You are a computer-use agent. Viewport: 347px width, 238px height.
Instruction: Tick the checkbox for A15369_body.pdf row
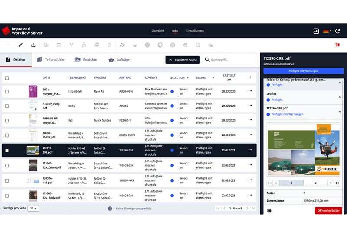[x=7, y=106]
